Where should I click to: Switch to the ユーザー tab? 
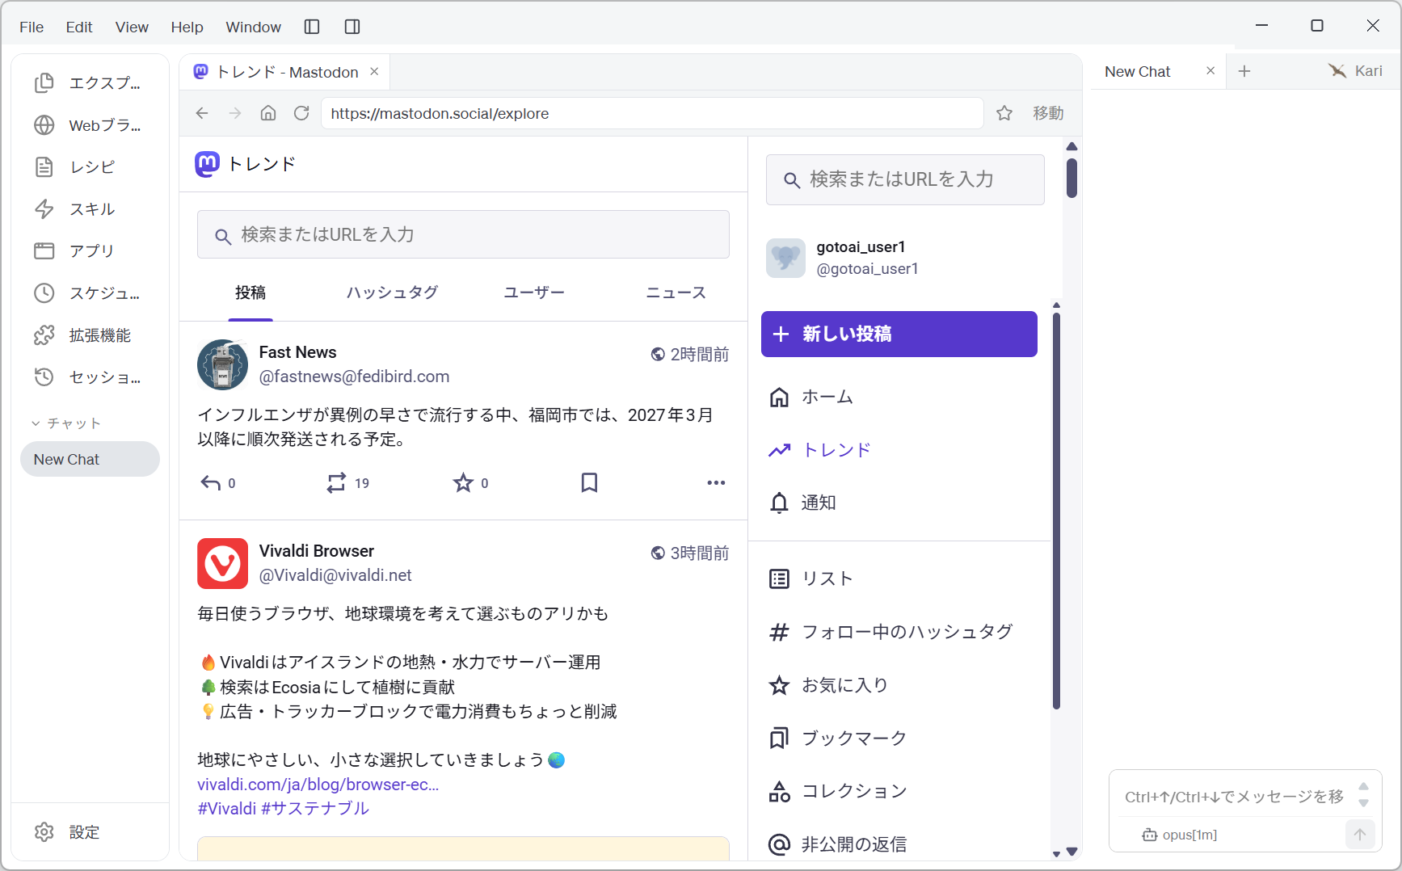534,292
